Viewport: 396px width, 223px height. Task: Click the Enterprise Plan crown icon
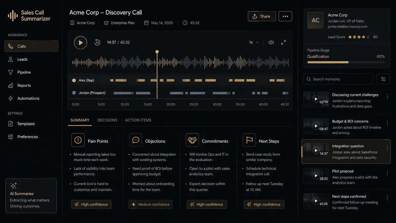106,23
